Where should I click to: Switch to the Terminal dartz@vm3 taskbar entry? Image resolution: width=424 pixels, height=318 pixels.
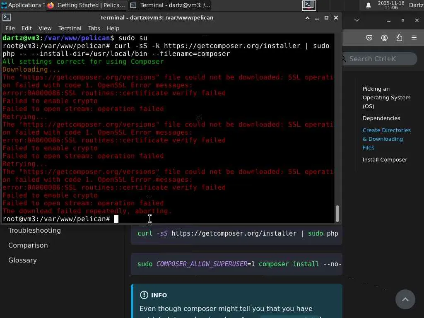point(170,5)
